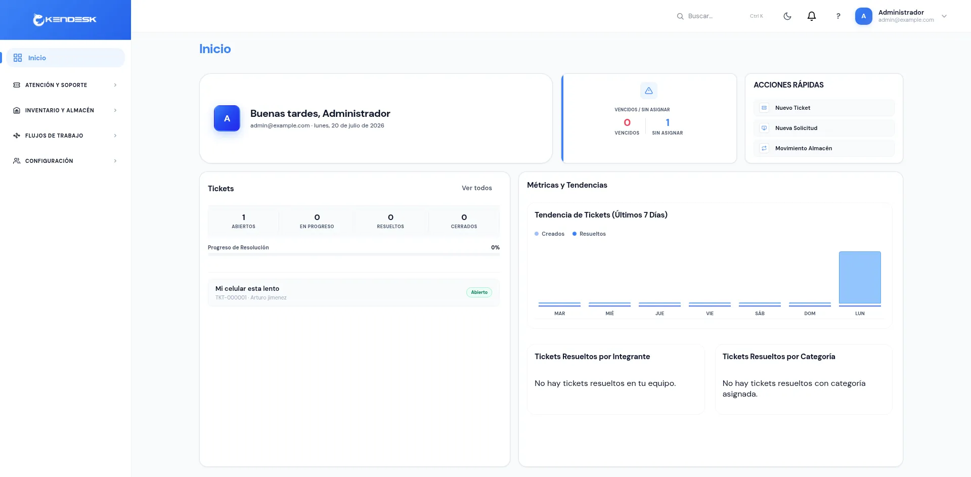Click the Administrator avatar in top bar
This screenshot has width=971, height=477.
pos(864,16)
